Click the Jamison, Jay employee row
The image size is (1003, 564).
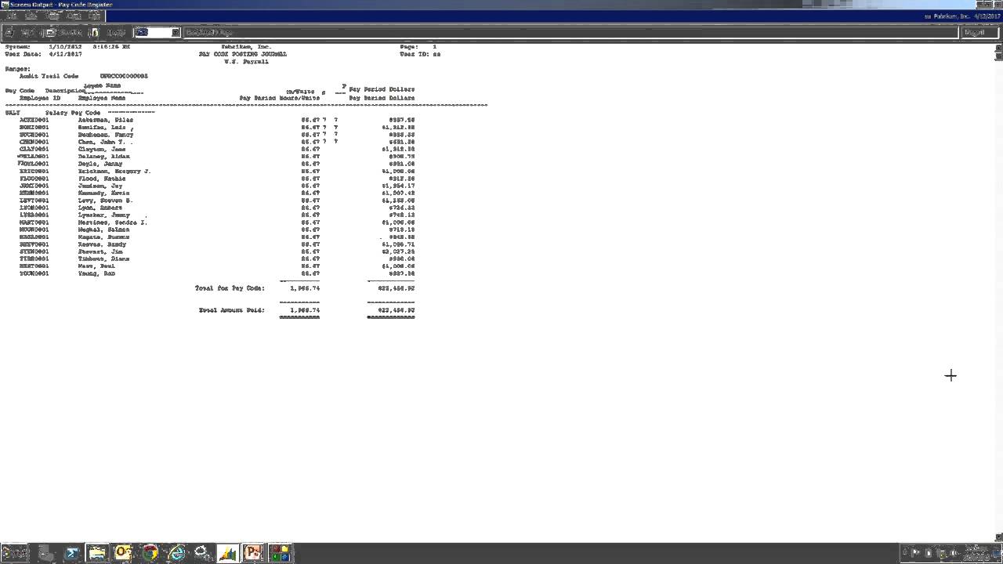217,186
